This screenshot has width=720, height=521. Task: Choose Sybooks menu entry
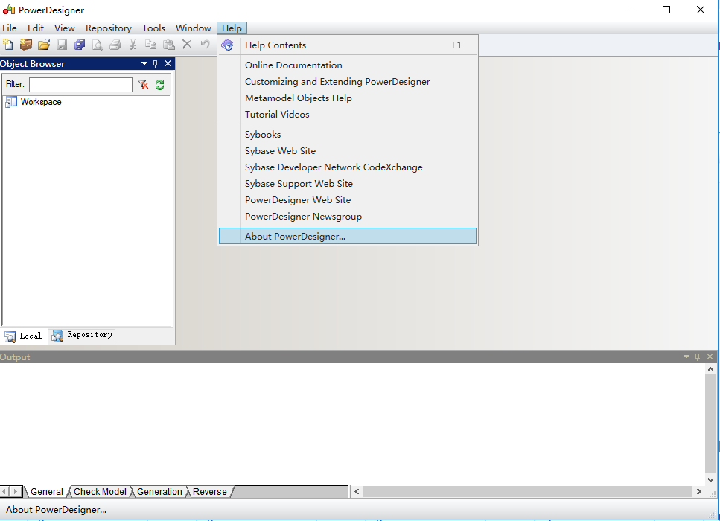(348, 135)
